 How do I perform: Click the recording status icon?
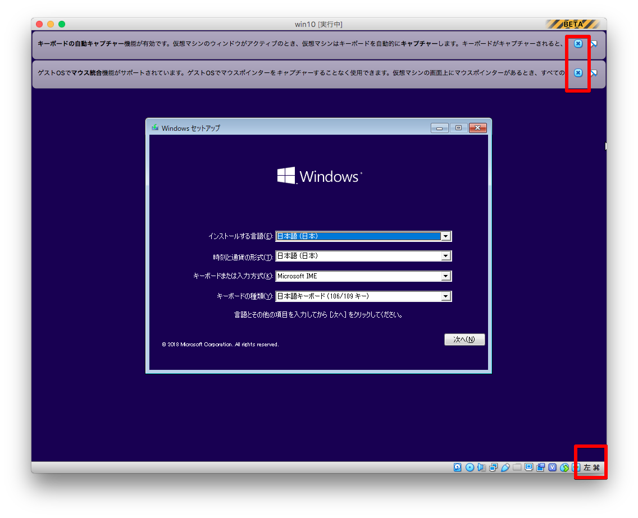point(540,467)
